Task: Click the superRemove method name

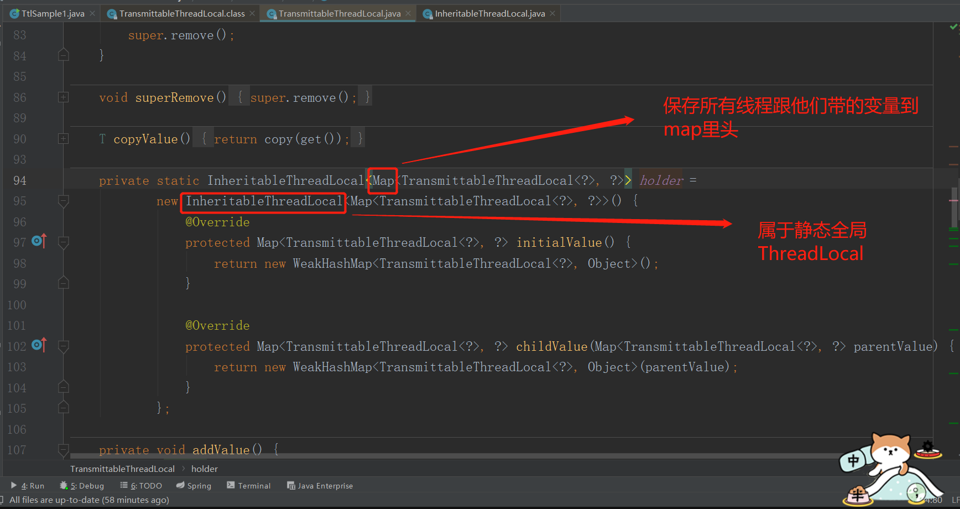Action: click(x=175, y=98)
